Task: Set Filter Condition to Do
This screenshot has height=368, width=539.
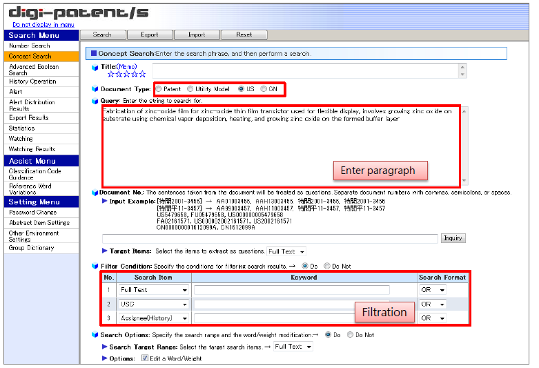Action: point(305,266)
